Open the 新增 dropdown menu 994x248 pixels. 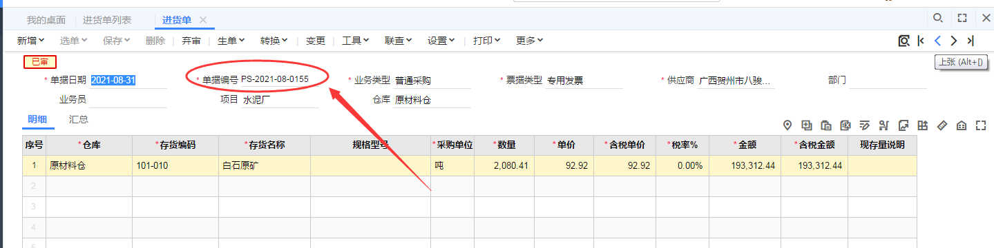(31, 41)
